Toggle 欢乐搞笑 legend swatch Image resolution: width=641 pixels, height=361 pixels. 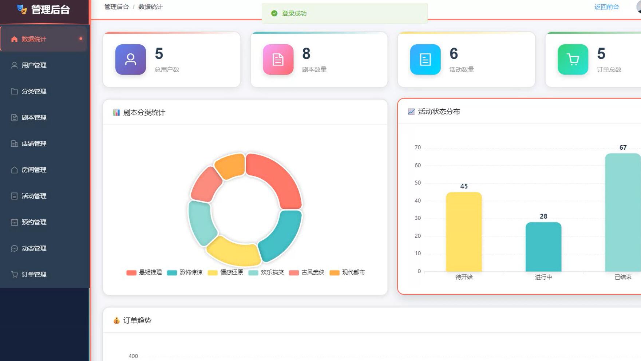[253, 273]
